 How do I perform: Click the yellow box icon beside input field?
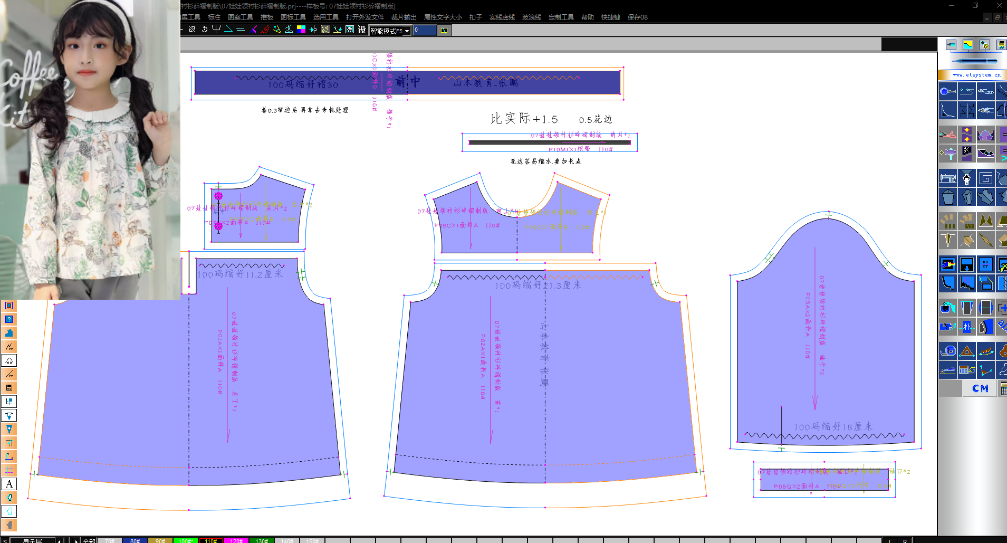pos(445,30)
